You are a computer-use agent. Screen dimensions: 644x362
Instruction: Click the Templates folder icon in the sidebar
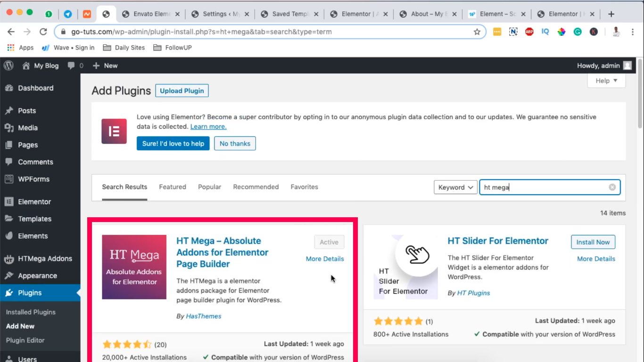click(9, 219)
